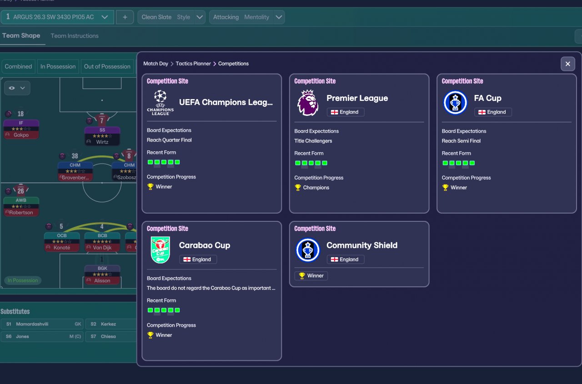Select the Out of Possession view tab
The width and height of the screenshot is (582, 384).
pyautogui.click(x=107, y=66)
